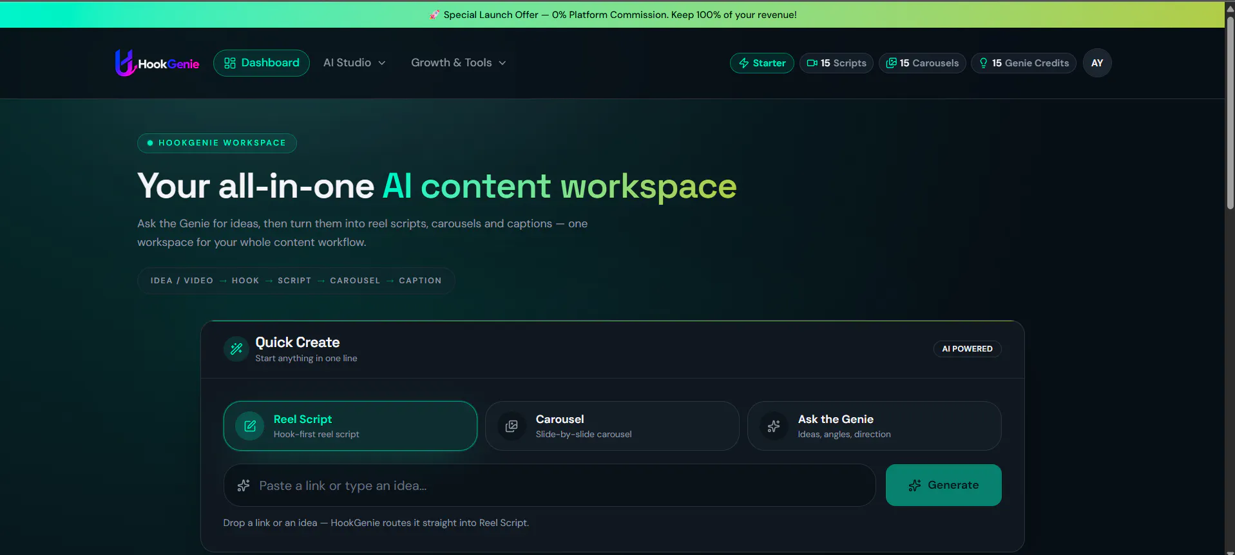
Task: Expand the AI Studio dropdown chevron
Action: (x=382, y=63)
